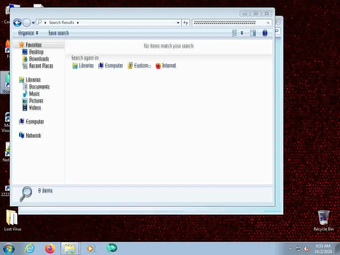
Task: Open the Lost Virus folder on desktop
Action: point(13,220)
